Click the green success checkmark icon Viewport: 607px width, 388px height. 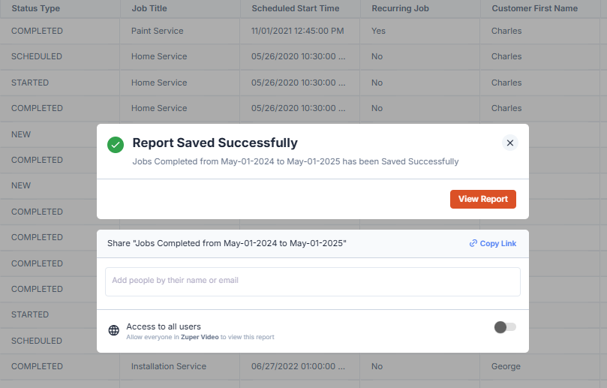(116, 145)
